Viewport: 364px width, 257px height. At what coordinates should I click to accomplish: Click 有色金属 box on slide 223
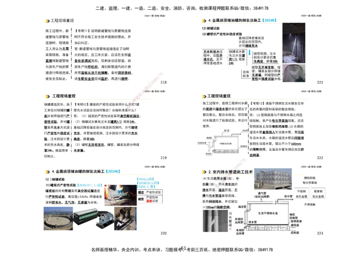click(302, 196)
